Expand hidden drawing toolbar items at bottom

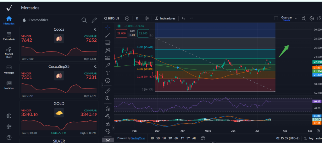click(108, 140)
